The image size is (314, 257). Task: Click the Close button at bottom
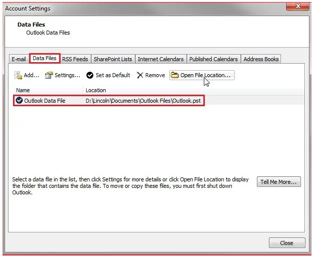pos(287,243)
